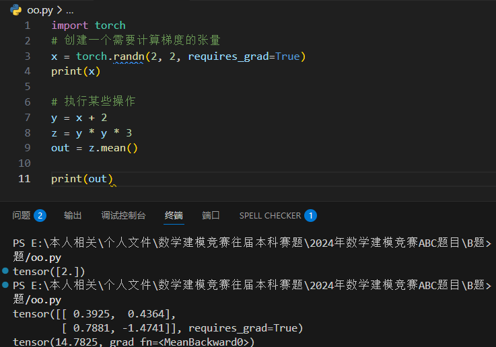The height and width of the screenshot is (347, 496).
Task: Select the 终端 terminal tab
Action: tap(174, 216)
